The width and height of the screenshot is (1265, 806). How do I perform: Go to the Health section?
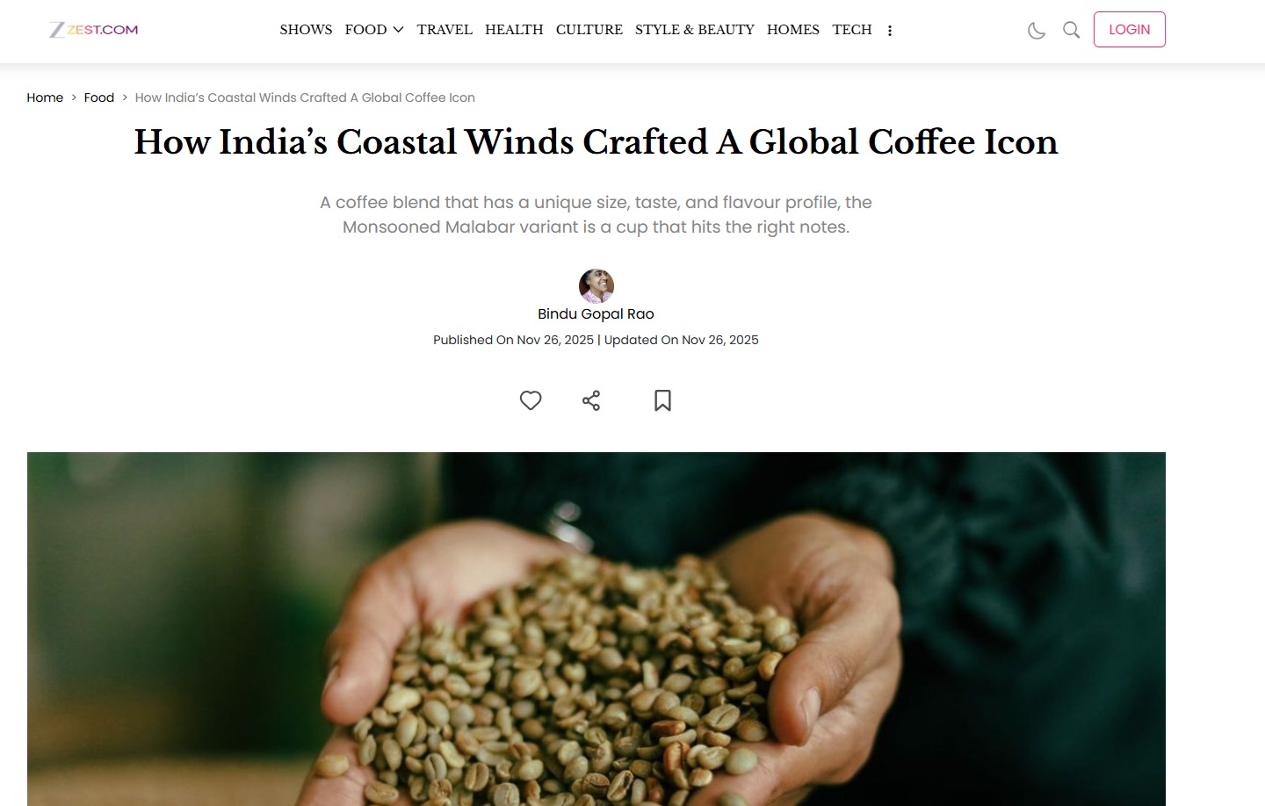pyautogui.click(x=514, y=30)
